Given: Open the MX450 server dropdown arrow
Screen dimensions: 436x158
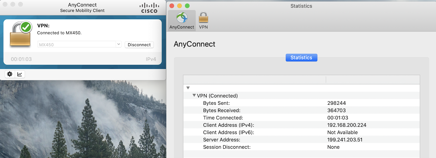Looking at the screenshot, I should tap(119, 44).
